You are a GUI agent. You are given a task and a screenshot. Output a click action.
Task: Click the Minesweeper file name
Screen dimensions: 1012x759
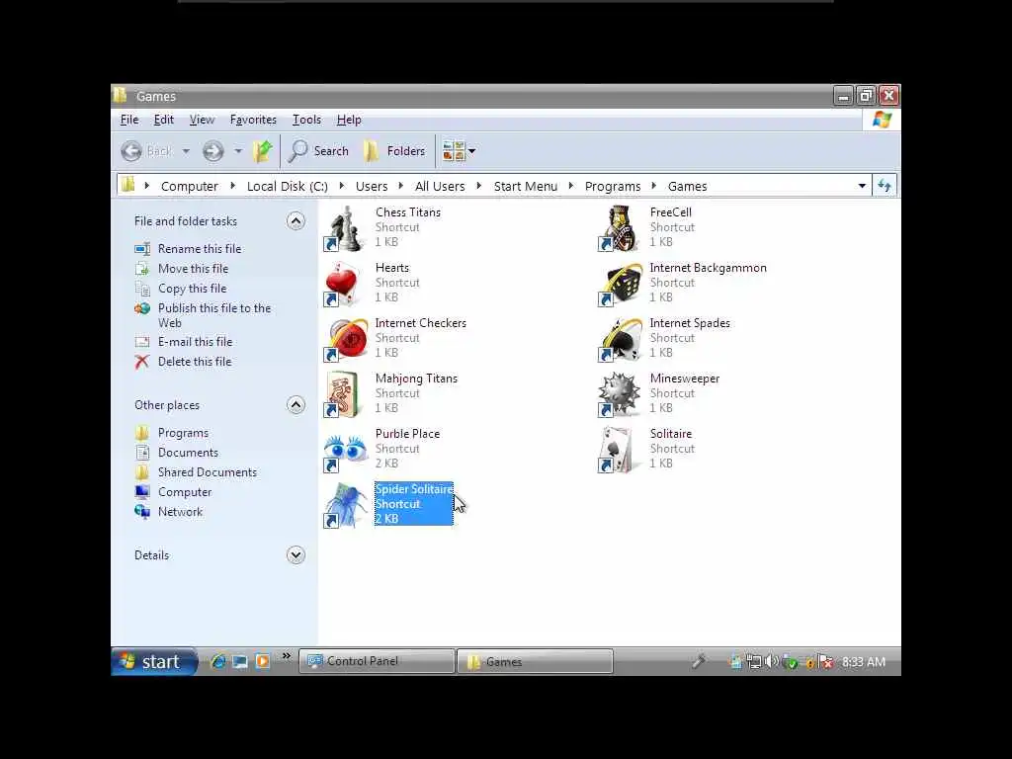click(x=684, y=379)
